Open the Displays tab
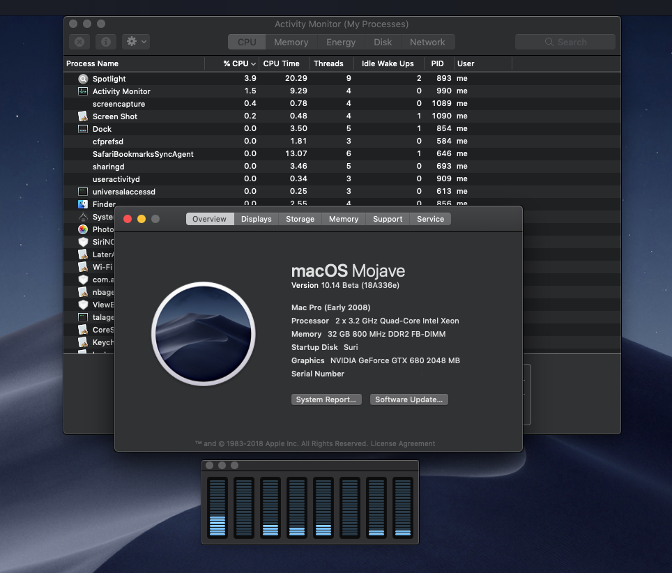 (257, 219)
